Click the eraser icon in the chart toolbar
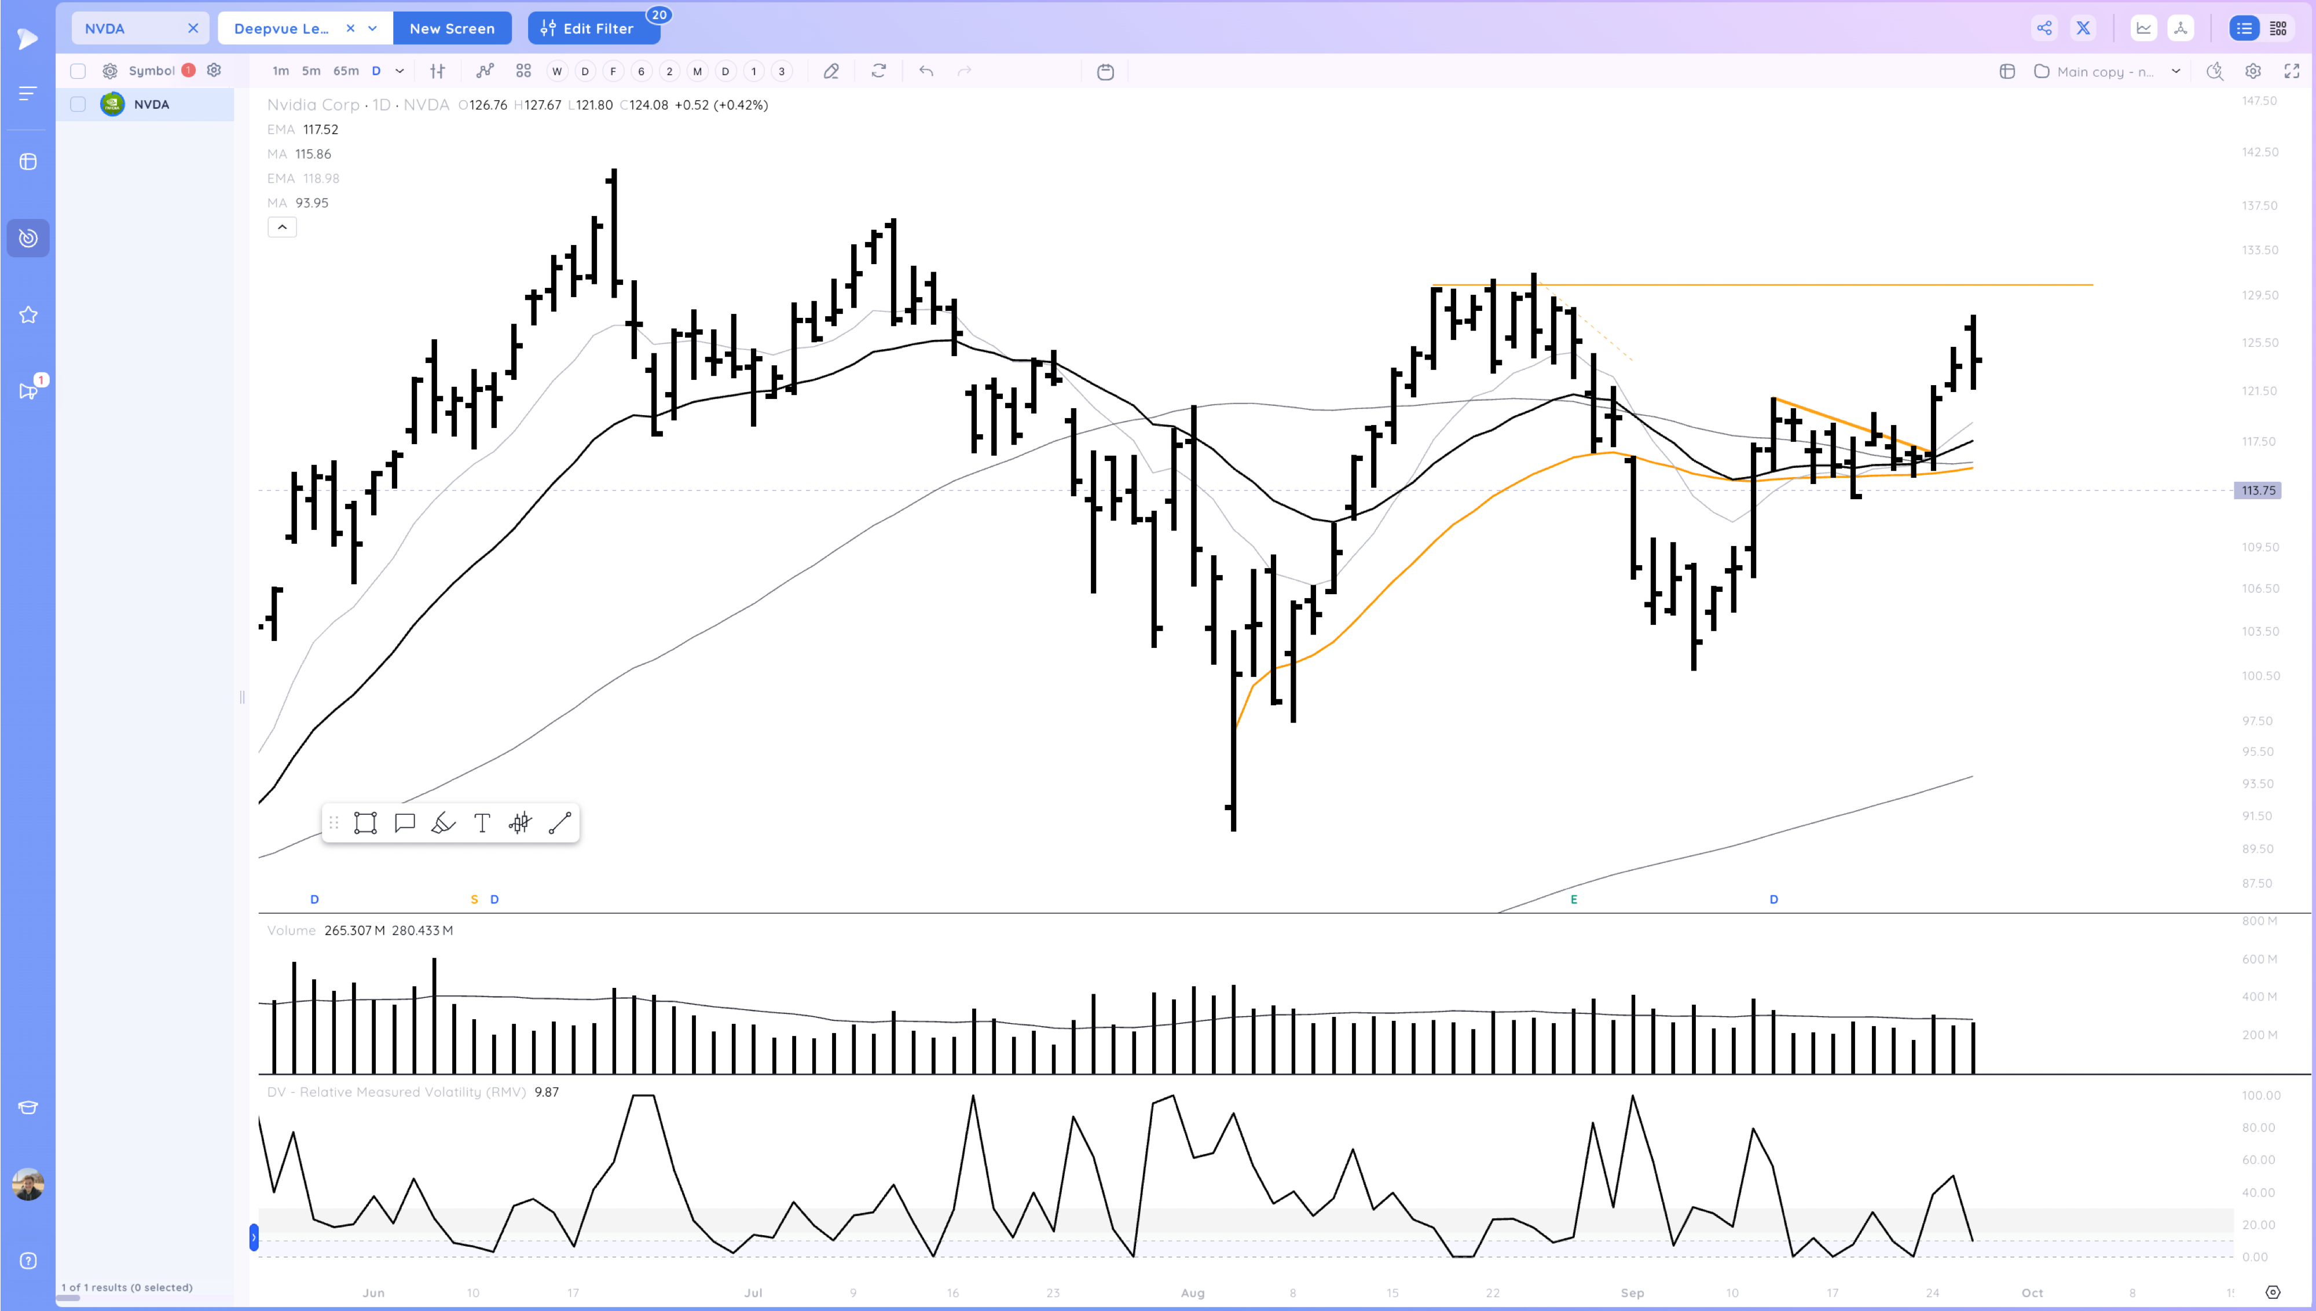 831,71
